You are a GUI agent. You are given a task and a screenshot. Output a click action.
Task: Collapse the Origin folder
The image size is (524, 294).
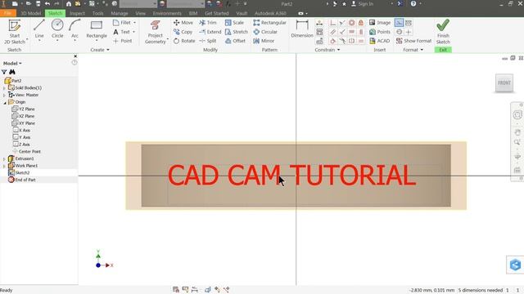coord(5,102)
